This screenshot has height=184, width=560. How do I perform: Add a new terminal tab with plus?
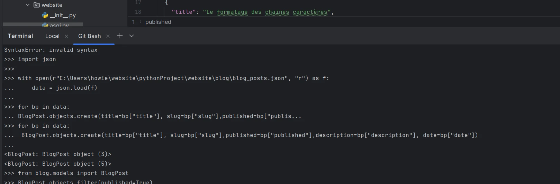click(x=120, y=36)
